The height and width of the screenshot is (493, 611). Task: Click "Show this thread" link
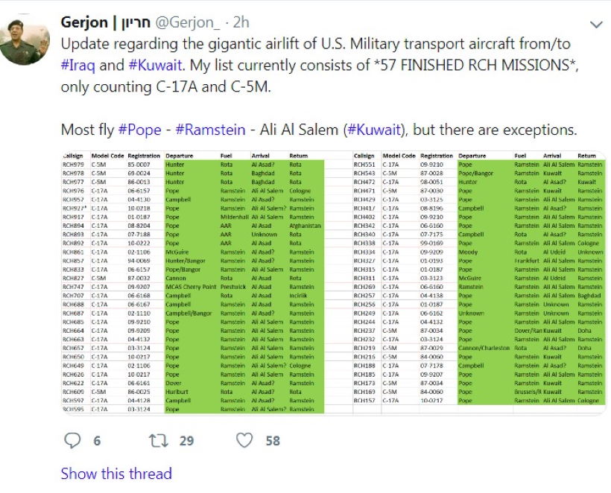(116, 474)
